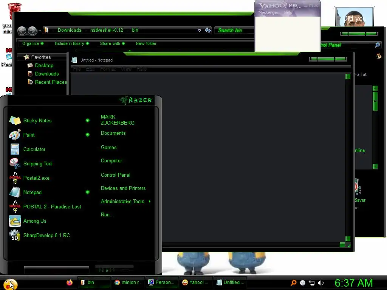Click the Downloads breadcrumb in address bar
The width and height of the screenshot is (387, 290).
70,30
